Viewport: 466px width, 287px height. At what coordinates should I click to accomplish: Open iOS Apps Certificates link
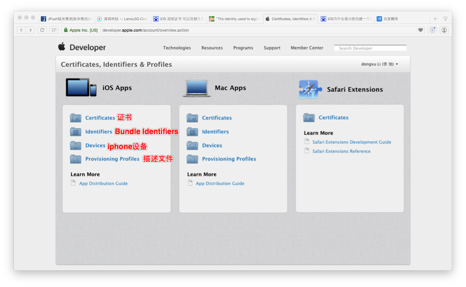100,118
